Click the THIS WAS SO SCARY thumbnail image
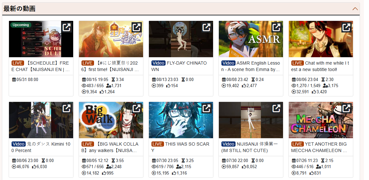Image resolution: width=369 pixels, height=180 pixels. [181, 120]
